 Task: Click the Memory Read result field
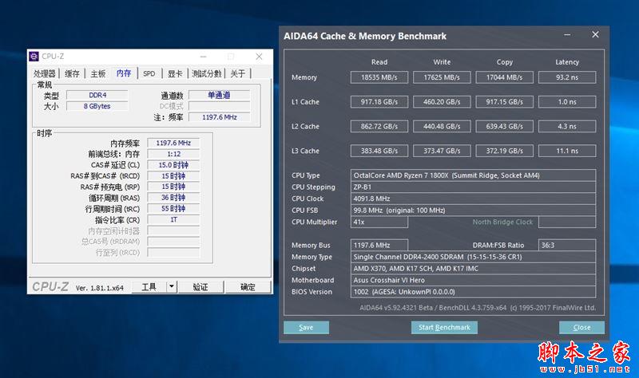380,77
